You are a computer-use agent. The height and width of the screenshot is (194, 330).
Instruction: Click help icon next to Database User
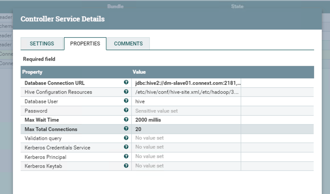126,101
